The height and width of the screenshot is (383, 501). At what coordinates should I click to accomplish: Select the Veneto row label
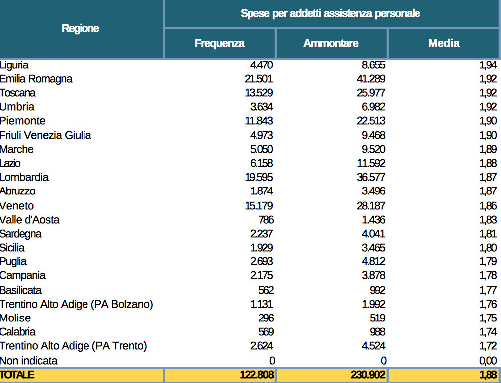coord(17,206)
